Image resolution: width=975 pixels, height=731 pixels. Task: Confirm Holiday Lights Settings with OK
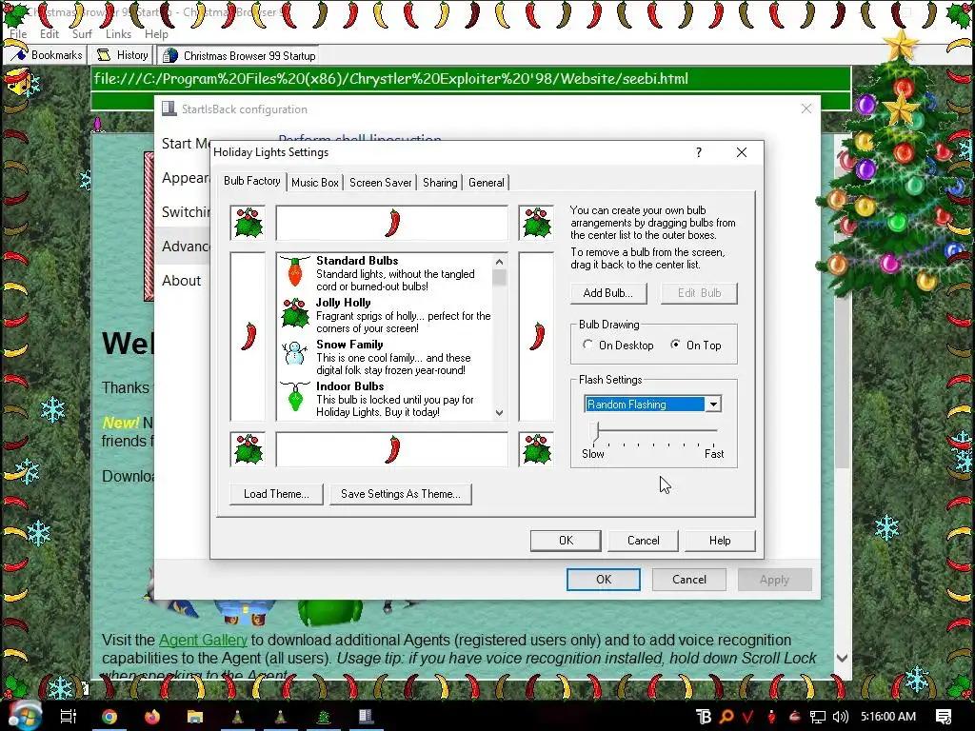coord(566,541)
